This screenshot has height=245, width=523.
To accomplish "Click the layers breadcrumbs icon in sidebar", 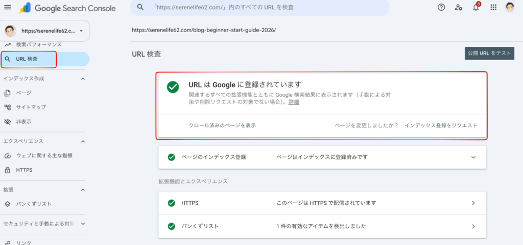I will [7, 204].
